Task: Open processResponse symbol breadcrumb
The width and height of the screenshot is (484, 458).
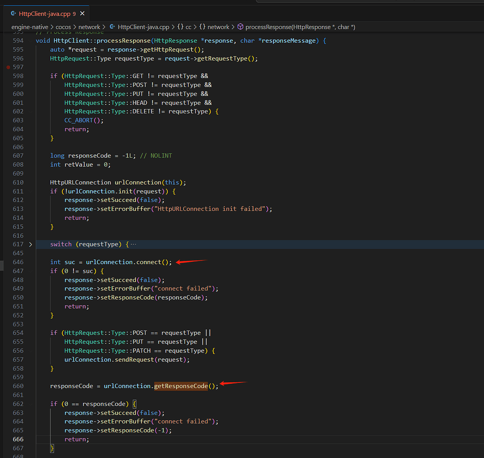Action: click(300, 27)
